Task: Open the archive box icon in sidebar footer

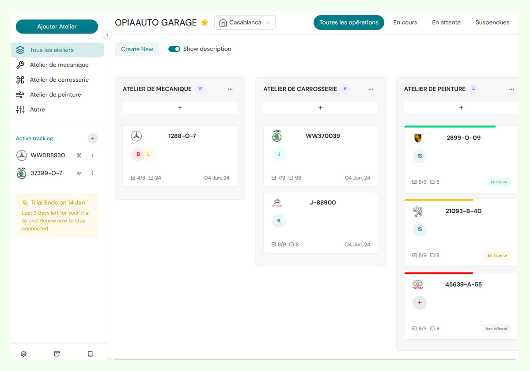Action: [x=57, y=354]
